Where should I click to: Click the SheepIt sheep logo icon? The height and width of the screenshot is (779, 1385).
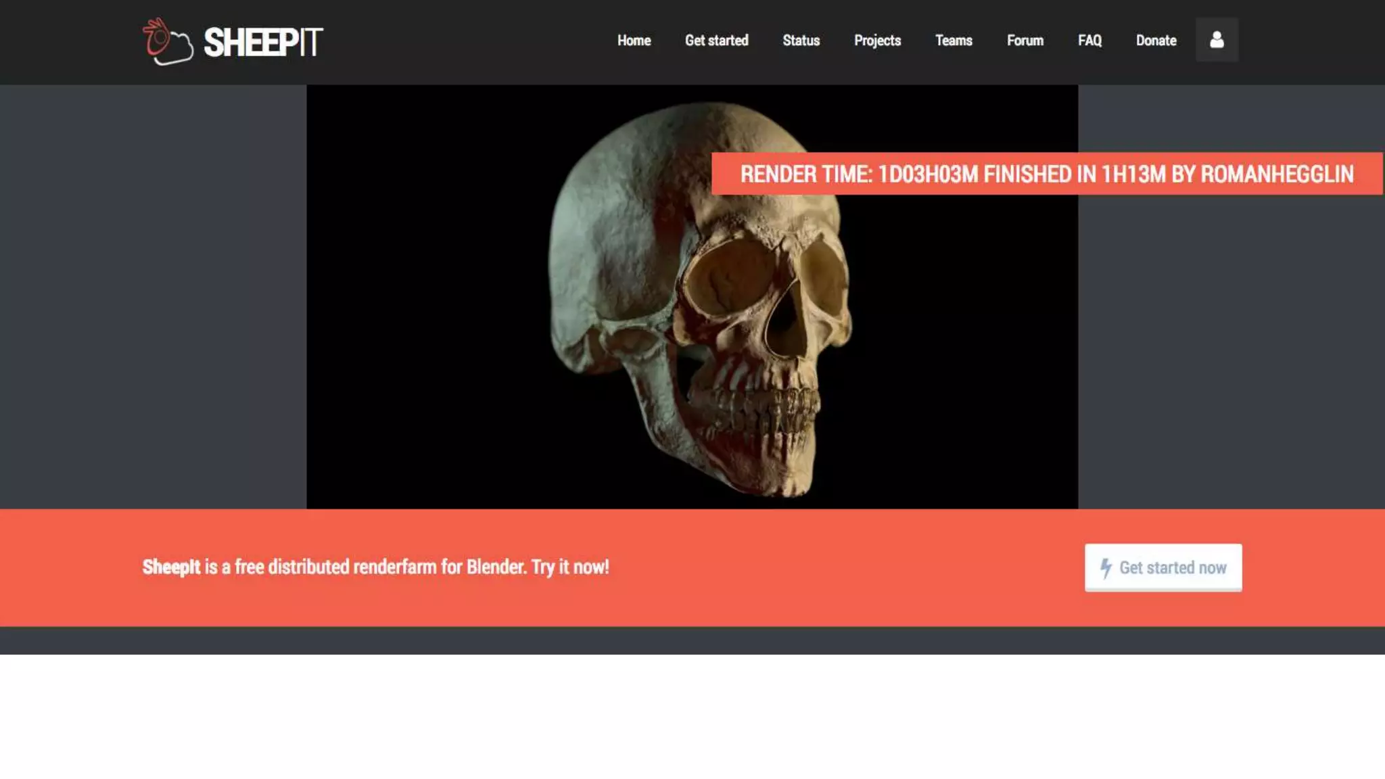coord(167,42)
